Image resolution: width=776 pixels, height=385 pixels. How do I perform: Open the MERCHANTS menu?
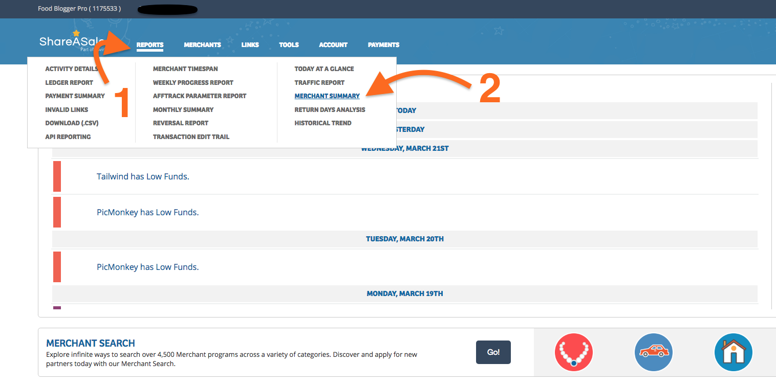(203, 45)
